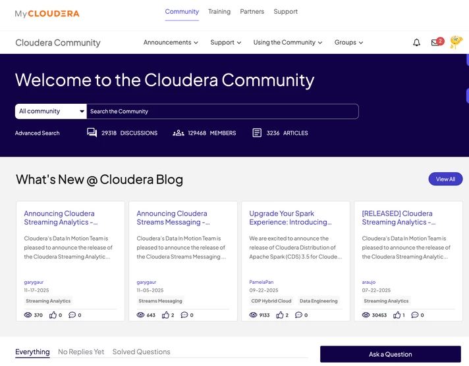Image resolution: width=469 pixels, height=366 pixels.
Task: Expand the Using the Community menu
Action: pos(287,42)
